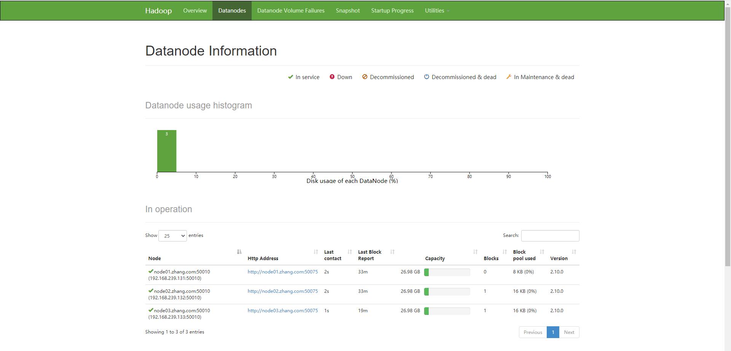Click the Last contact column header
731x351 pixels.
(332, 255)
